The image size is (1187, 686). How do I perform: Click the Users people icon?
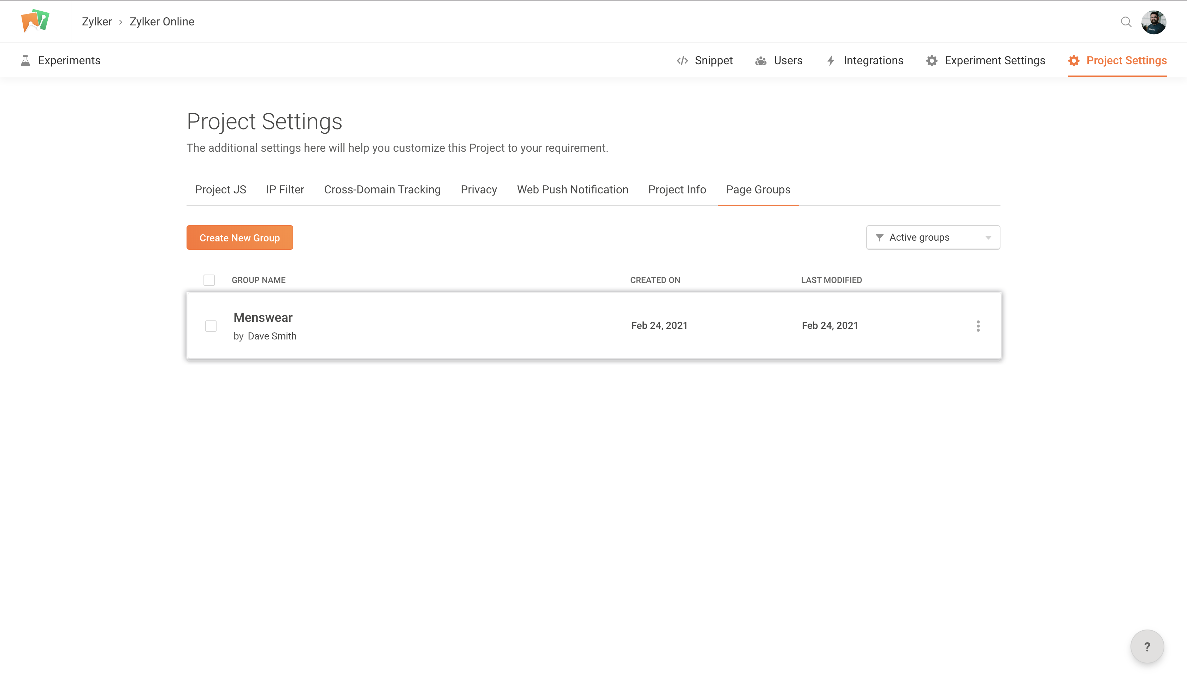(761, 61)
